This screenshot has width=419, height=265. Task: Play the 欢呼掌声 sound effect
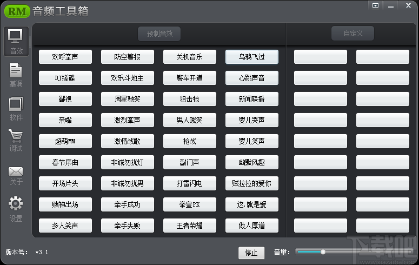tap(65, 57)
